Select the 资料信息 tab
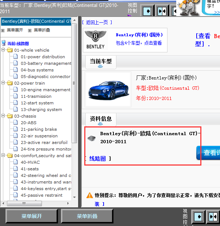220x226 pixels. (x=101, y=120)
